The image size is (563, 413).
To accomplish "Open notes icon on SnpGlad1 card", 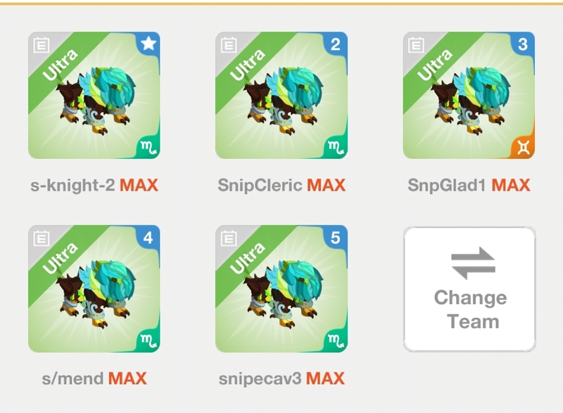I will coord(416,45).
